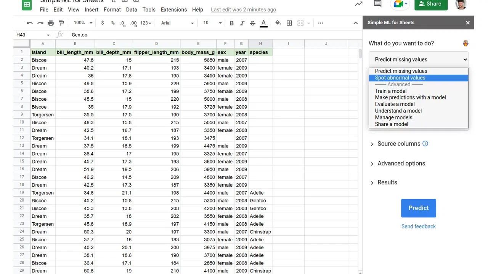Increase decimal places icon
The width and height of the screenshot is (488, 274).
[133, 23]
